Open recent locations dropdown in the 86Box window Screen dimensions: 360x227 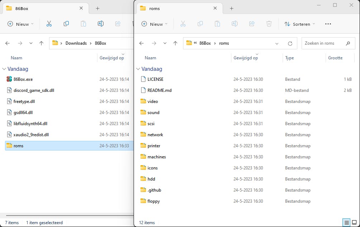[x=31, y=43]
